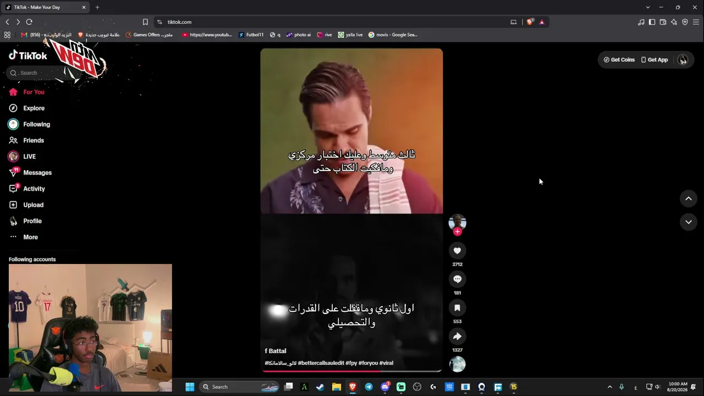Open the Futbol11 bookmark
The image size is (704, 396).
(x=251, y=35)
